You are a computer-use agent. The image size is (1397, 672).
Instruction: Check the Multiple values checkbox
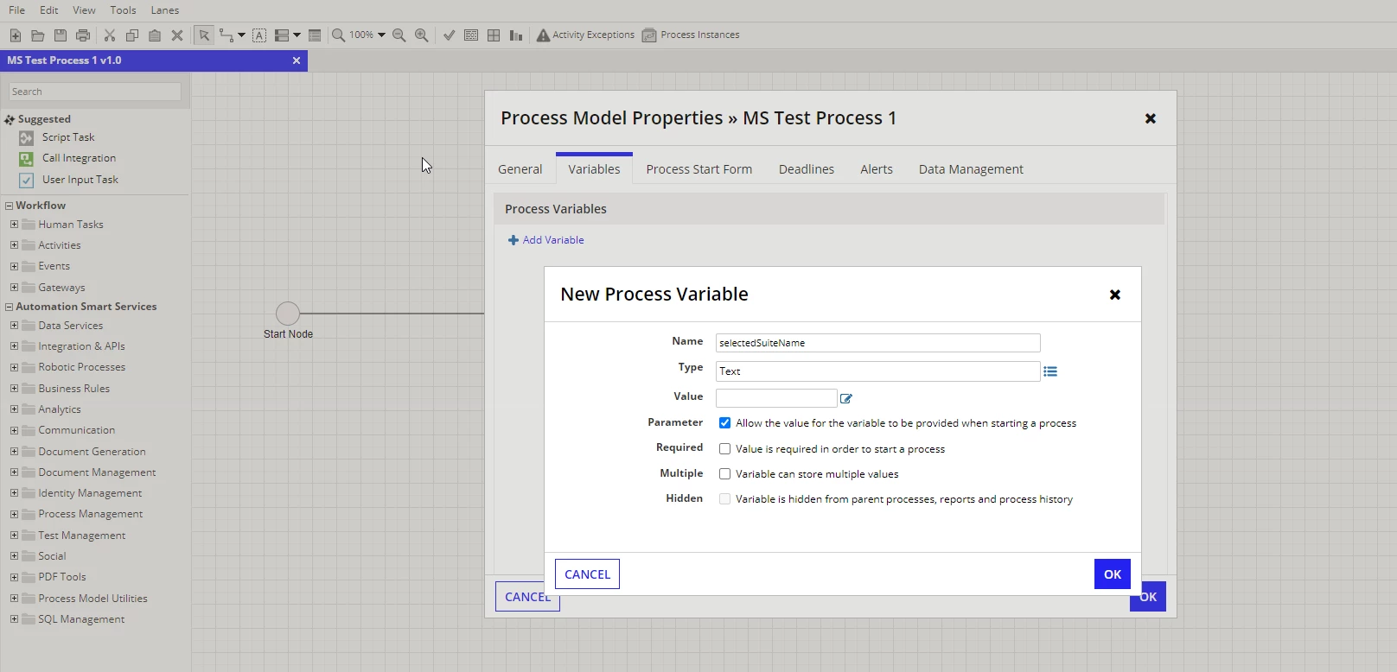pyautogui.click(x=724, y=474)
